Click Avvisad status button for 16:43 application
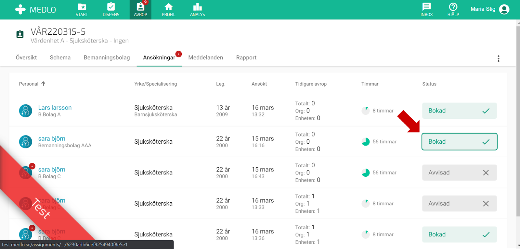This screenshot has width=520, height=249. point(459,172)
